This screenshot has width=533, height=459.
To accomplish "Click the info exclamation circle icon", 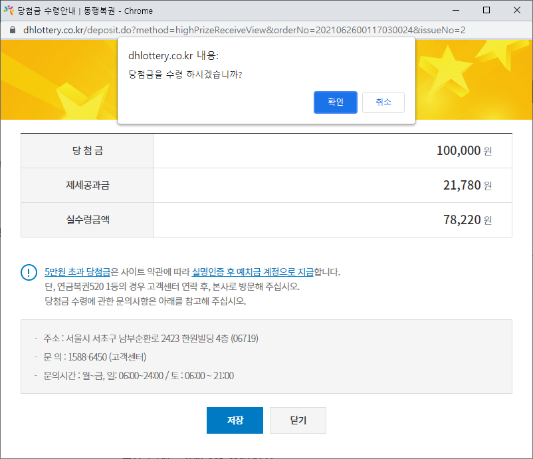I will coord(29,273).
